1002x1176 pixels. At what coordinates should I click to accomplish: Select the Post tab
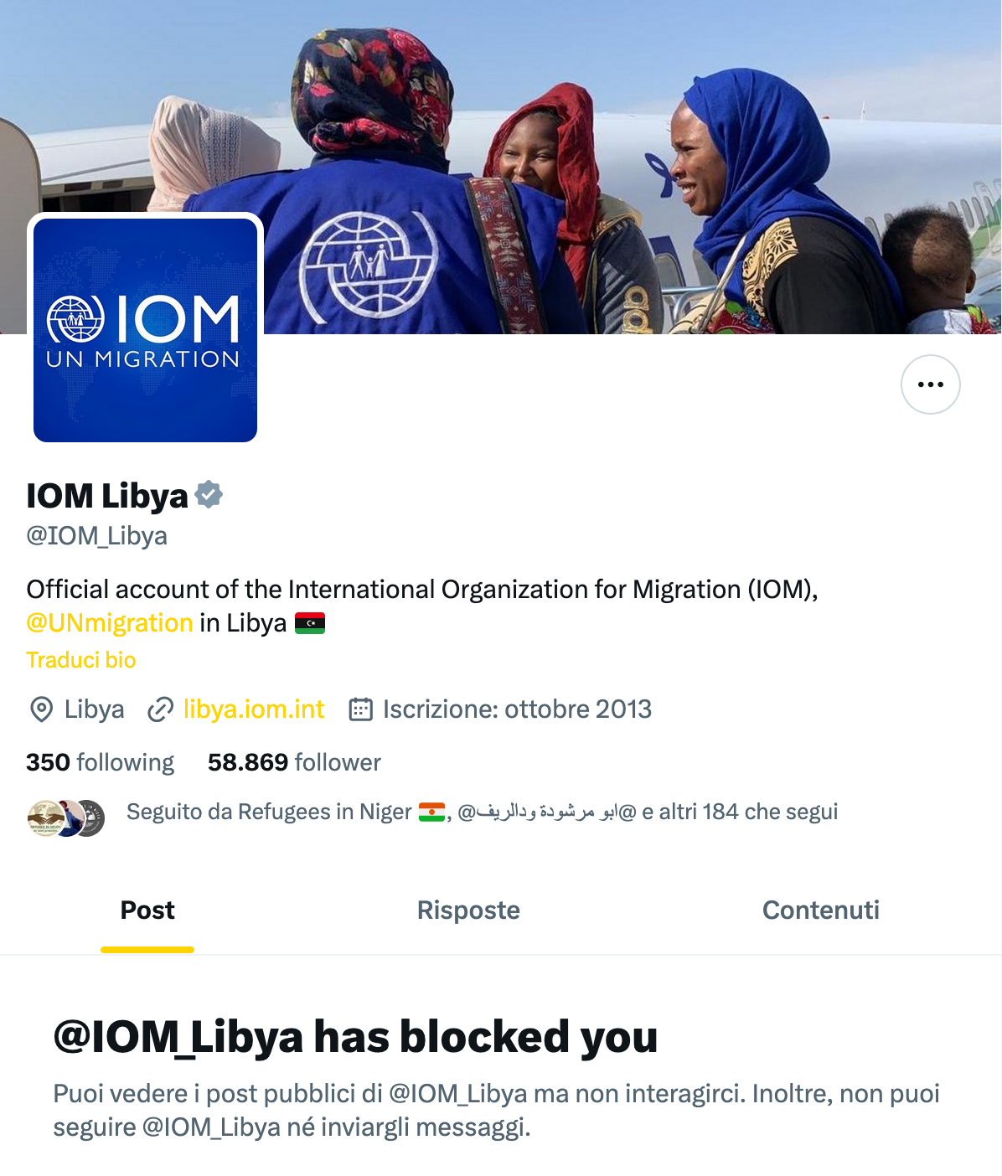147,910
